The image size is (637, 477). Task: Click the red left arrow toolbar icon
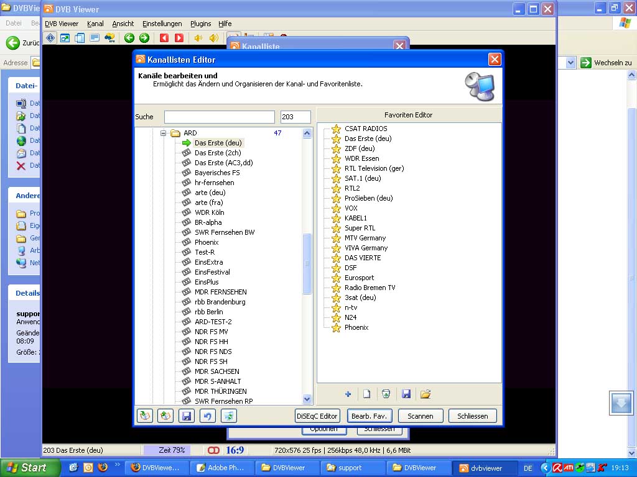click(x=164, y=39)
